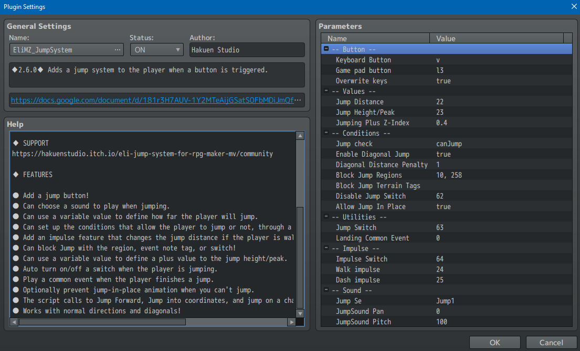This screenshot has height=351, width=580.
Task: Select the JumpSound Pan parameter
Action: pos(447,312)
